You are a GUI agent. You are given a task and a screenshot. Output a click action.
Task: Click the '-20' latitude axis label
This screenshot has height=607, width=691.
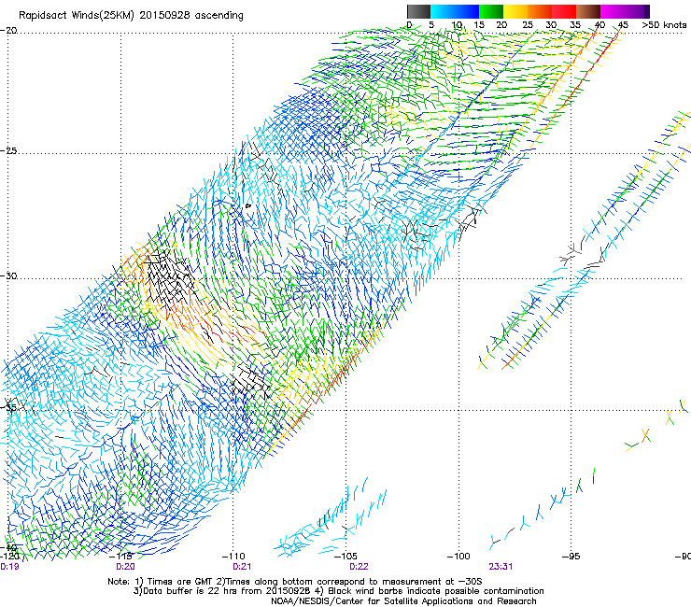click(x=8, y=31)
